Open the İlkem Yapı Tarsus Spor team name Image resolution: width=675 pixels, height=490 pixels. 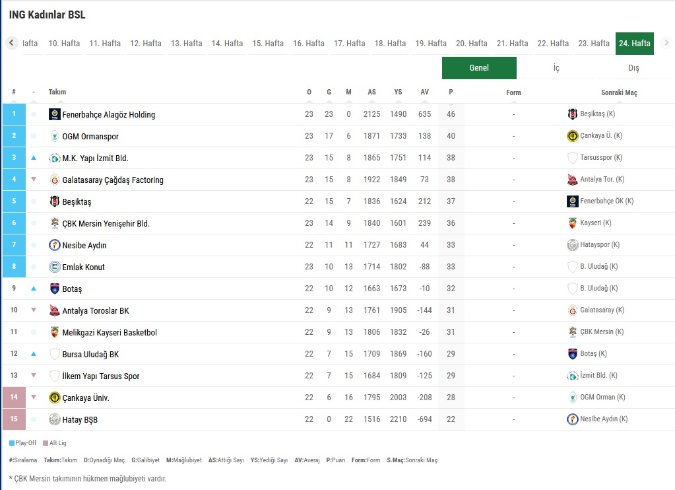click(101, 376)
